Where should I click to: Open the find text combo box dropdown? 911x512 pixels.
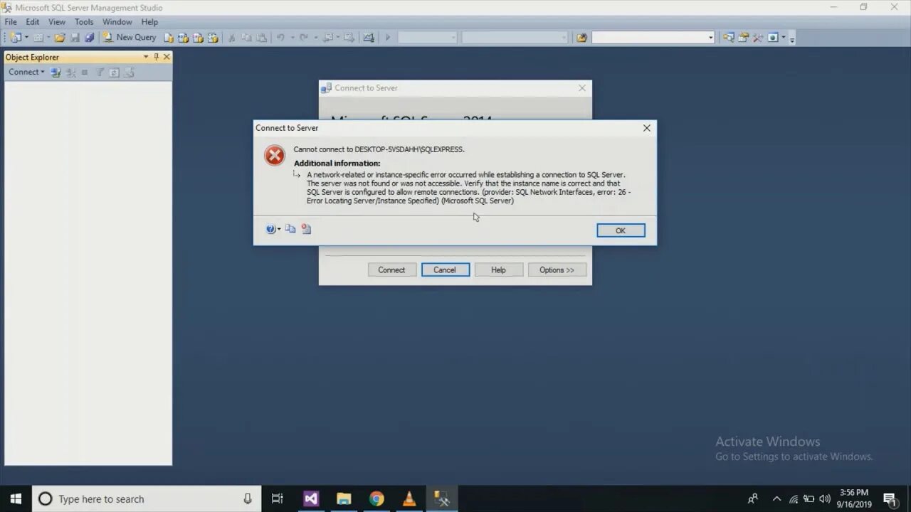pos(710,37)
